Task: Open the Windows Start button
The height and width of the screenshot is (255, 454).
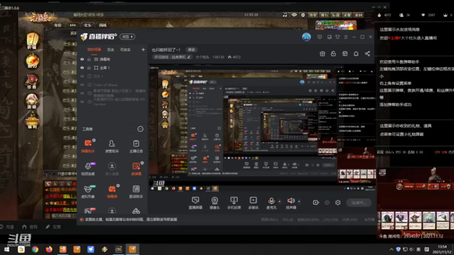Action: [7, 249]
